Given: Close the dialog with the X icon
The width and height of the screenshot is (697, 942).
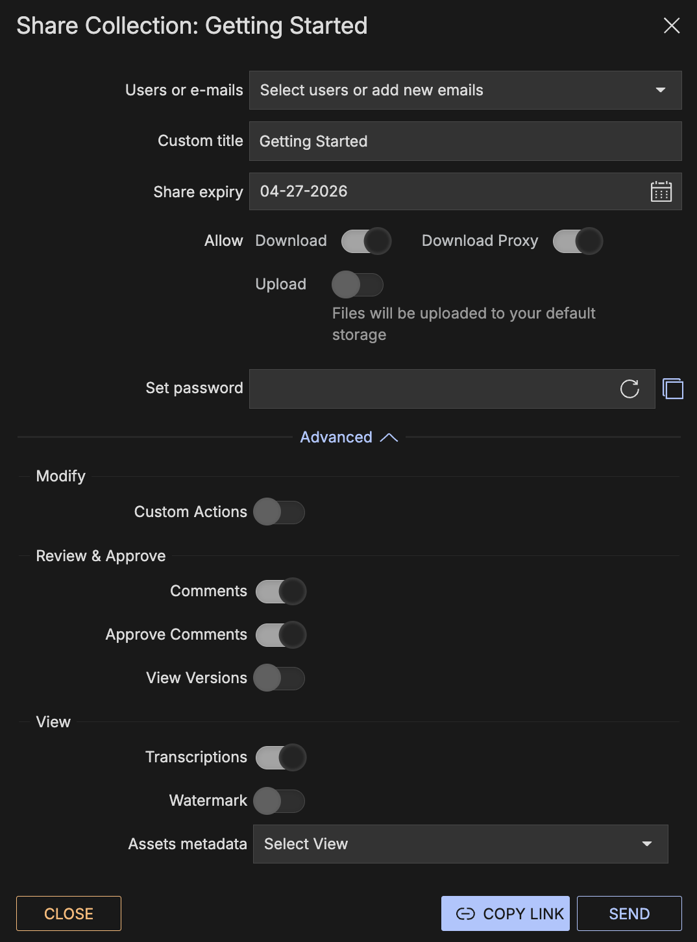Looking at the screenshot, I should [672, 26].
